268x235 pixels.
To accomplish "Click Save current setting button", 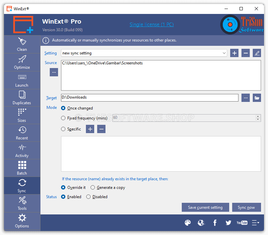I will (x=205, y=207).
